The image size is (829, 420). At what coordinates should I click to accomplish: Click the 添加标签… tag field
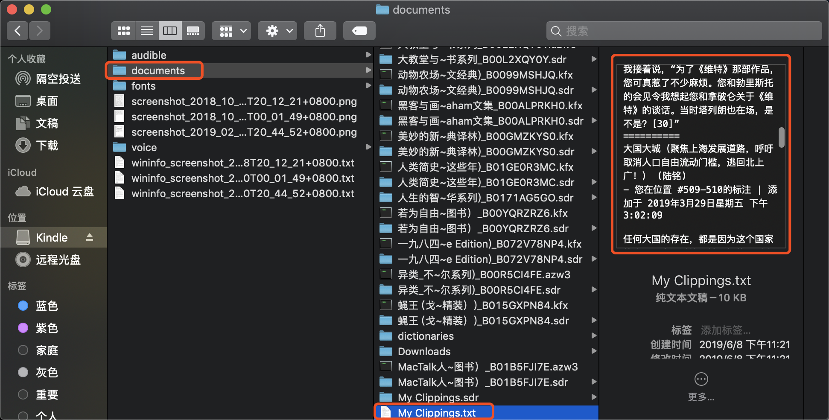point(725,330)
